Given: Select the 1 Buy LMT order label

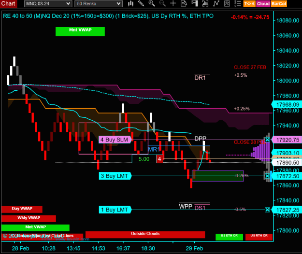Looking at the screenshot, I should 115,210.
